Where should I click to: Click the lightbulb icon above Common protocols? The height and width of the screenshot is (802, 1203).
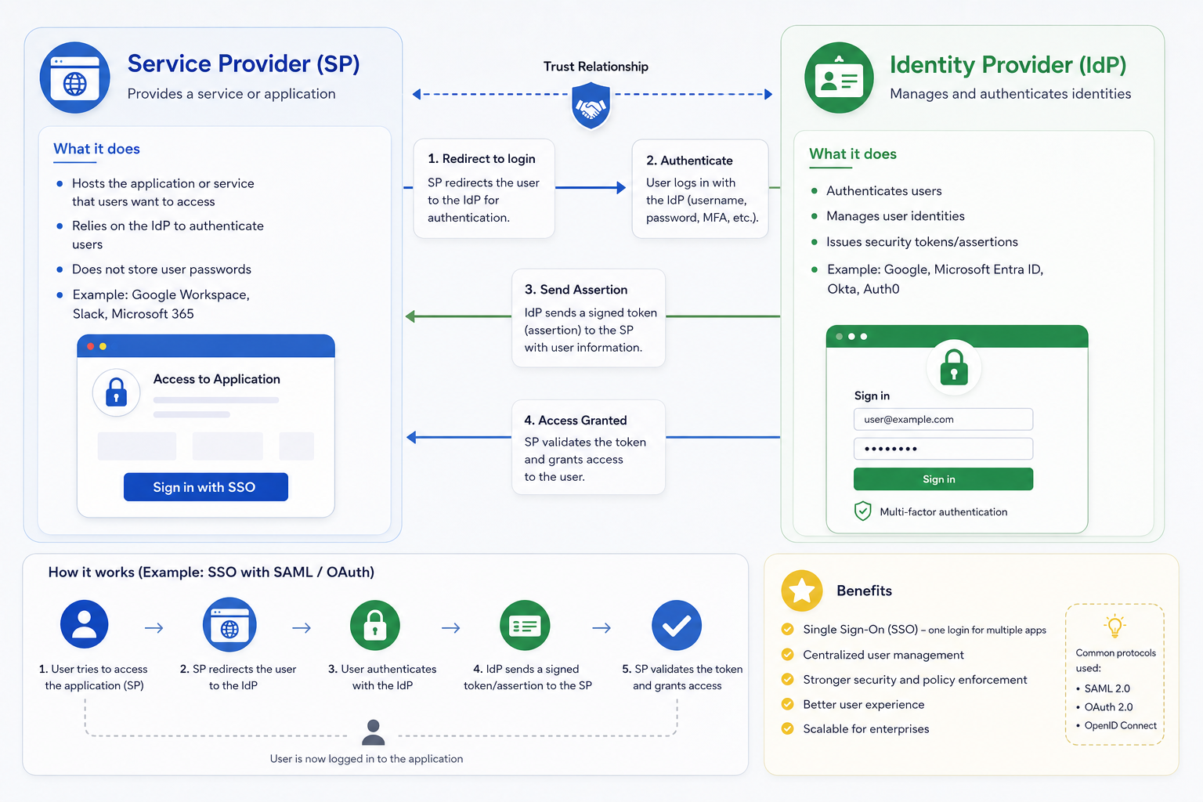[x=1114, y=627]
